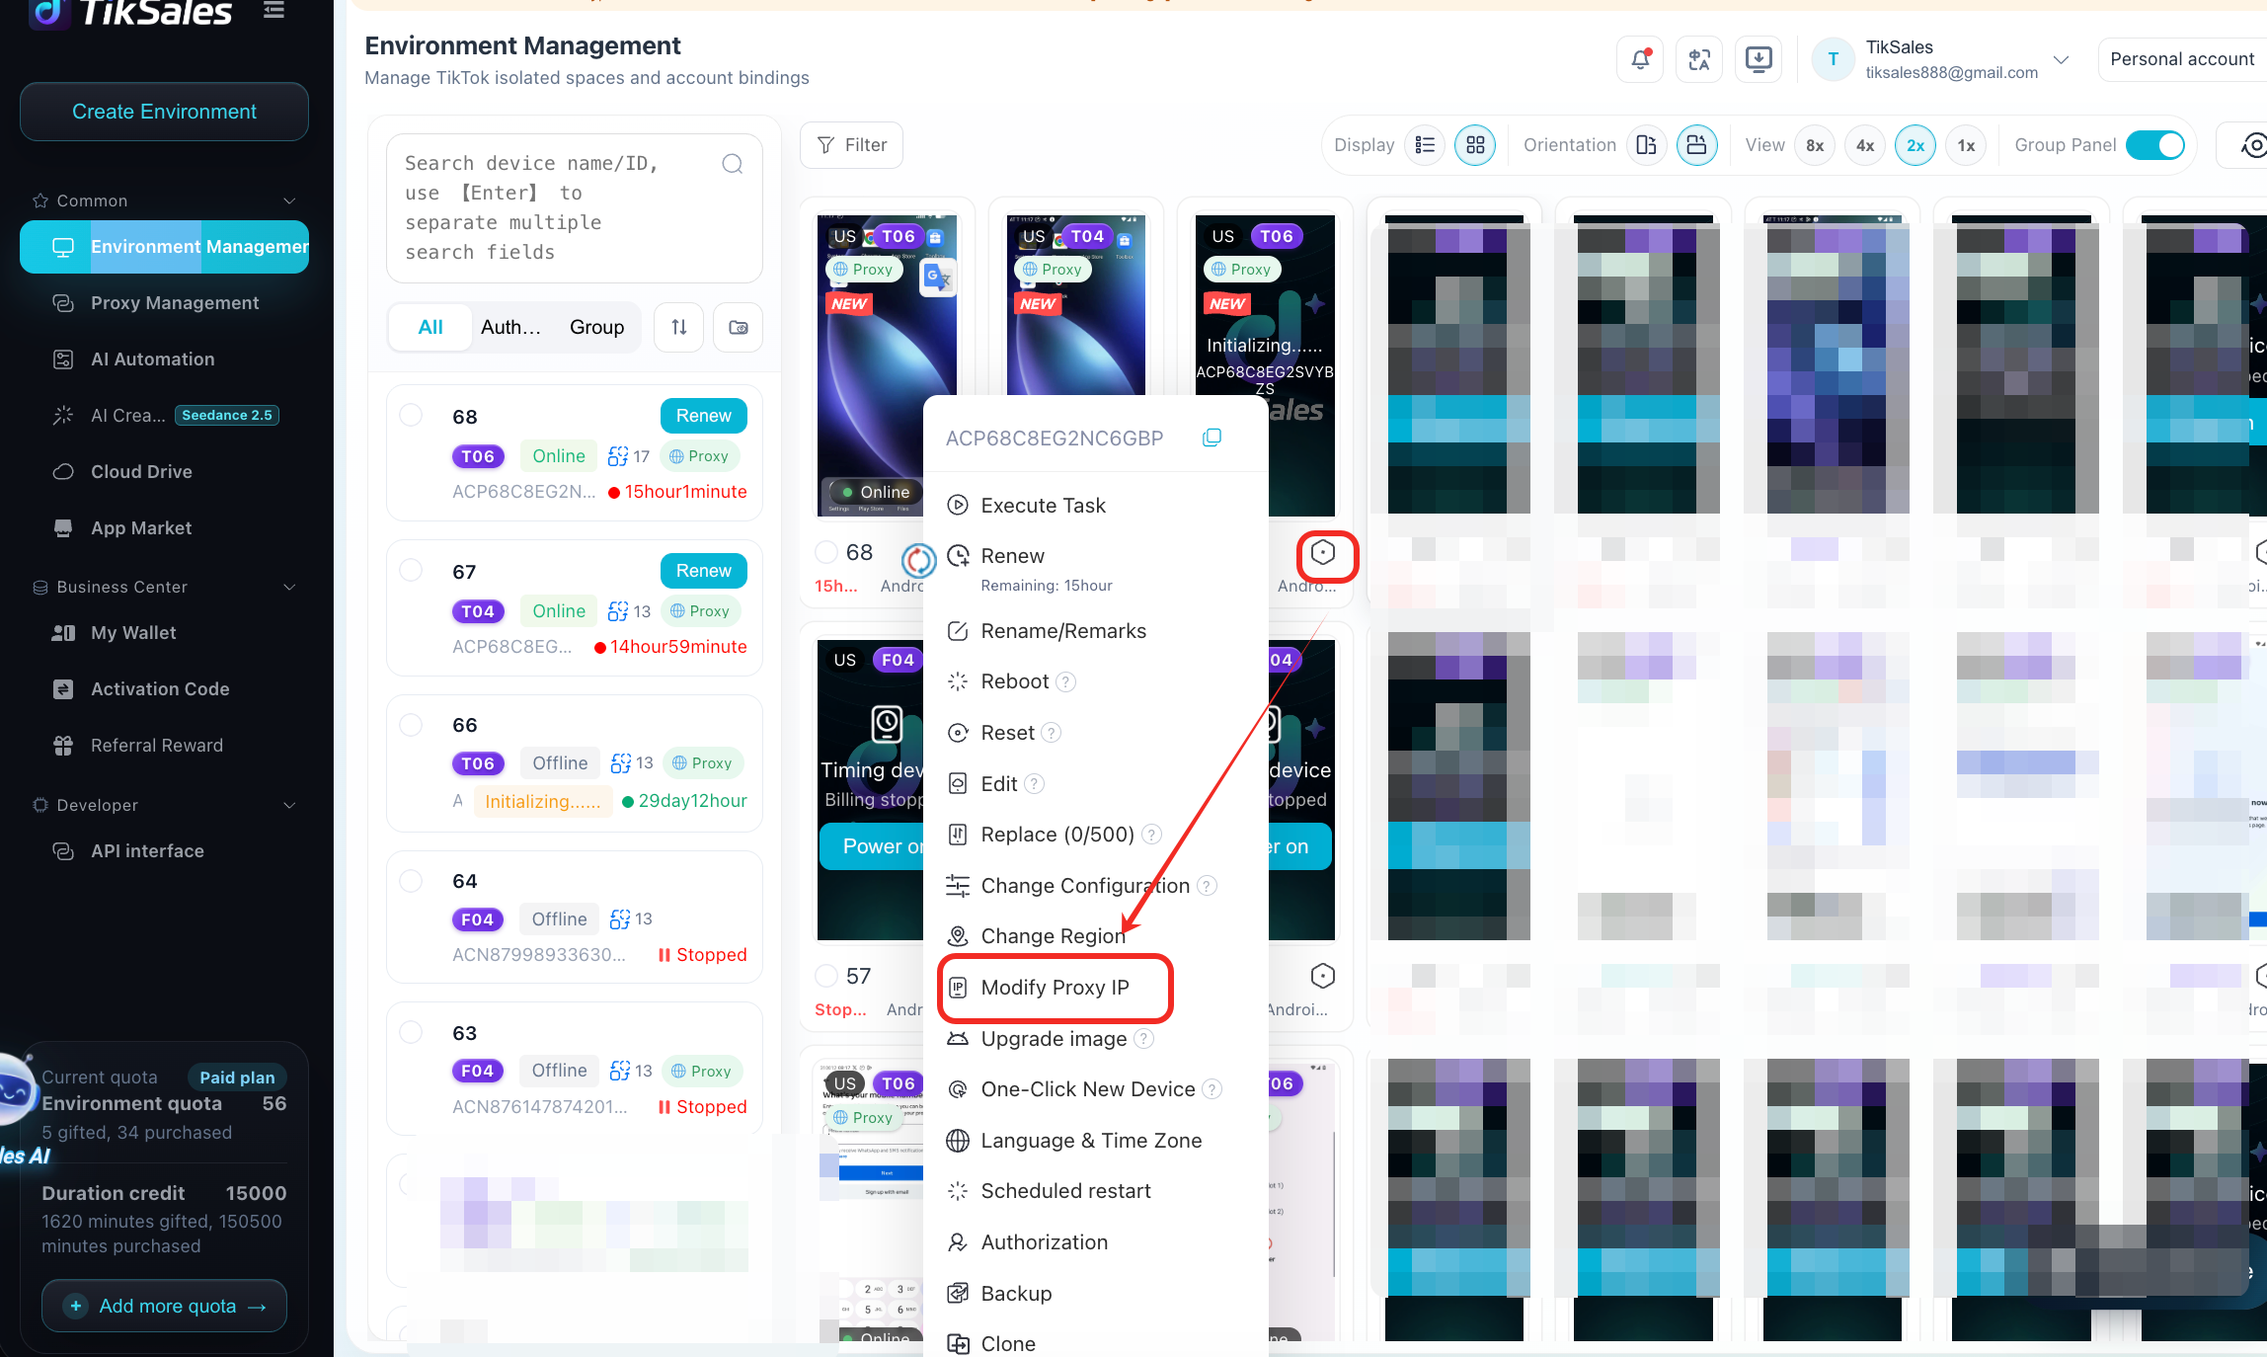Screen dimensions: 2267x1357
Task: Open API interface page
Action: click(164, 851)
